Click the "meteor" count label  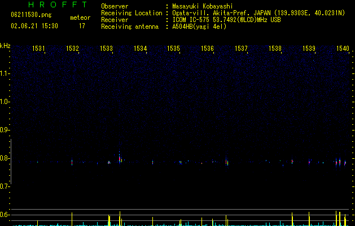[x=80, y=18]
